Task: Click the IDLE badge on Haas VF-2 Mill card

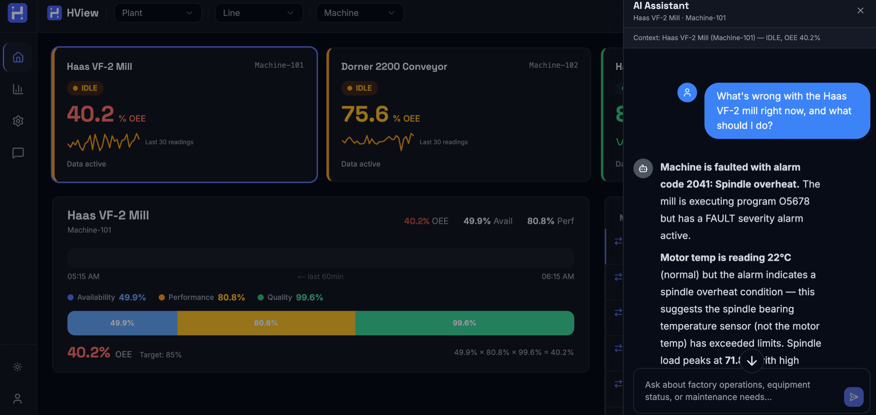Action: [x=85, y=88]
